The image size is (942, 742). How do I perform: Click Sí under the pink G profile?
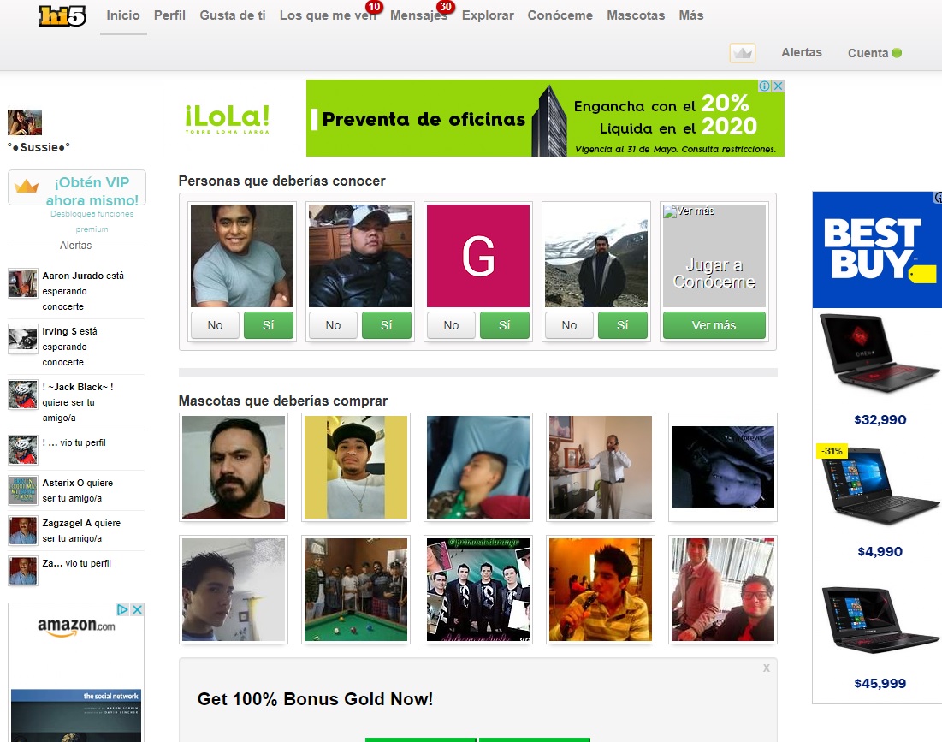[504, 325]
